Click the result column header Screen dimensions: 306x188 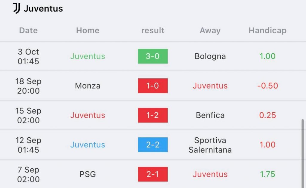point(153,30)
